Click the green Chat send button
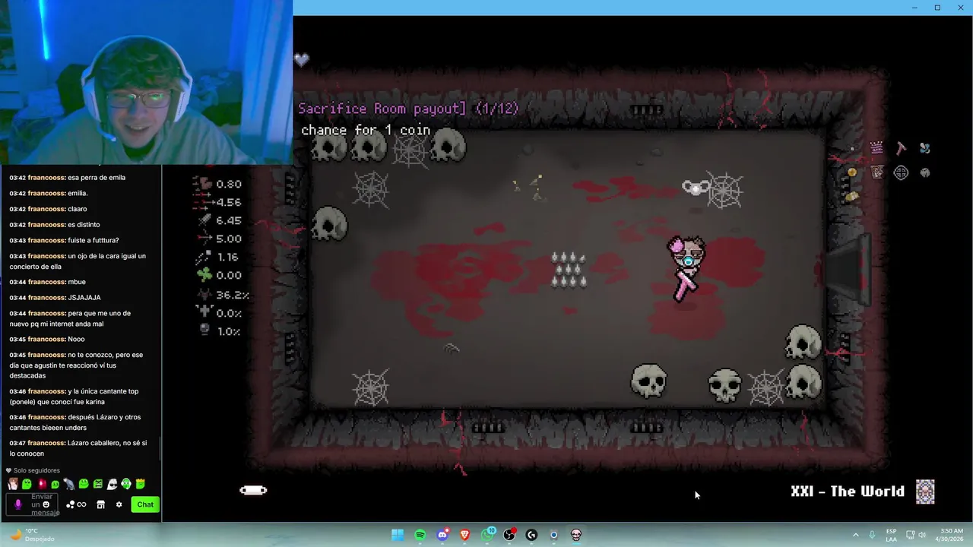973x547 pixels. [x=145, y=504]
